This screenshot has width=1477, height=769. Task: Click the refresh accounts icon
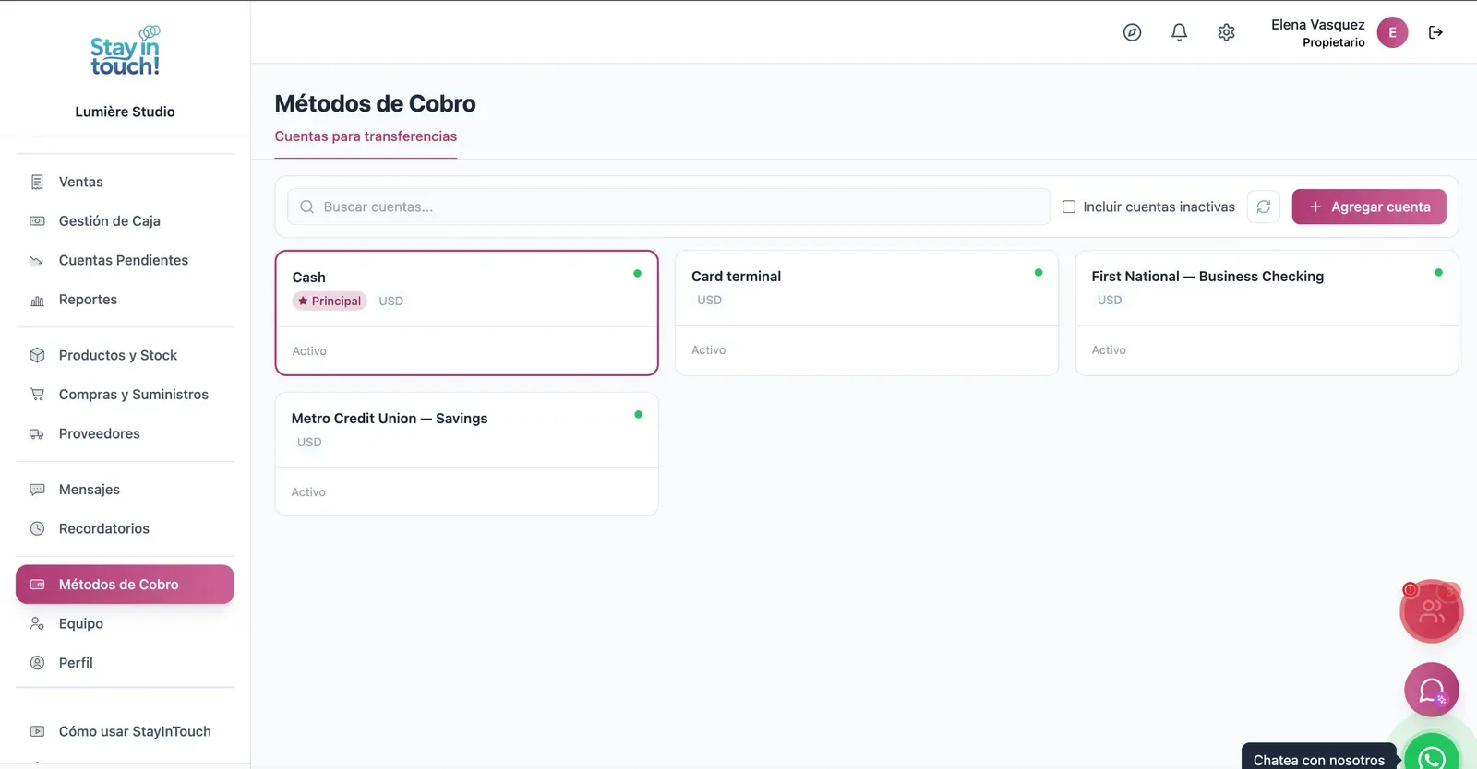point(1263,207)
